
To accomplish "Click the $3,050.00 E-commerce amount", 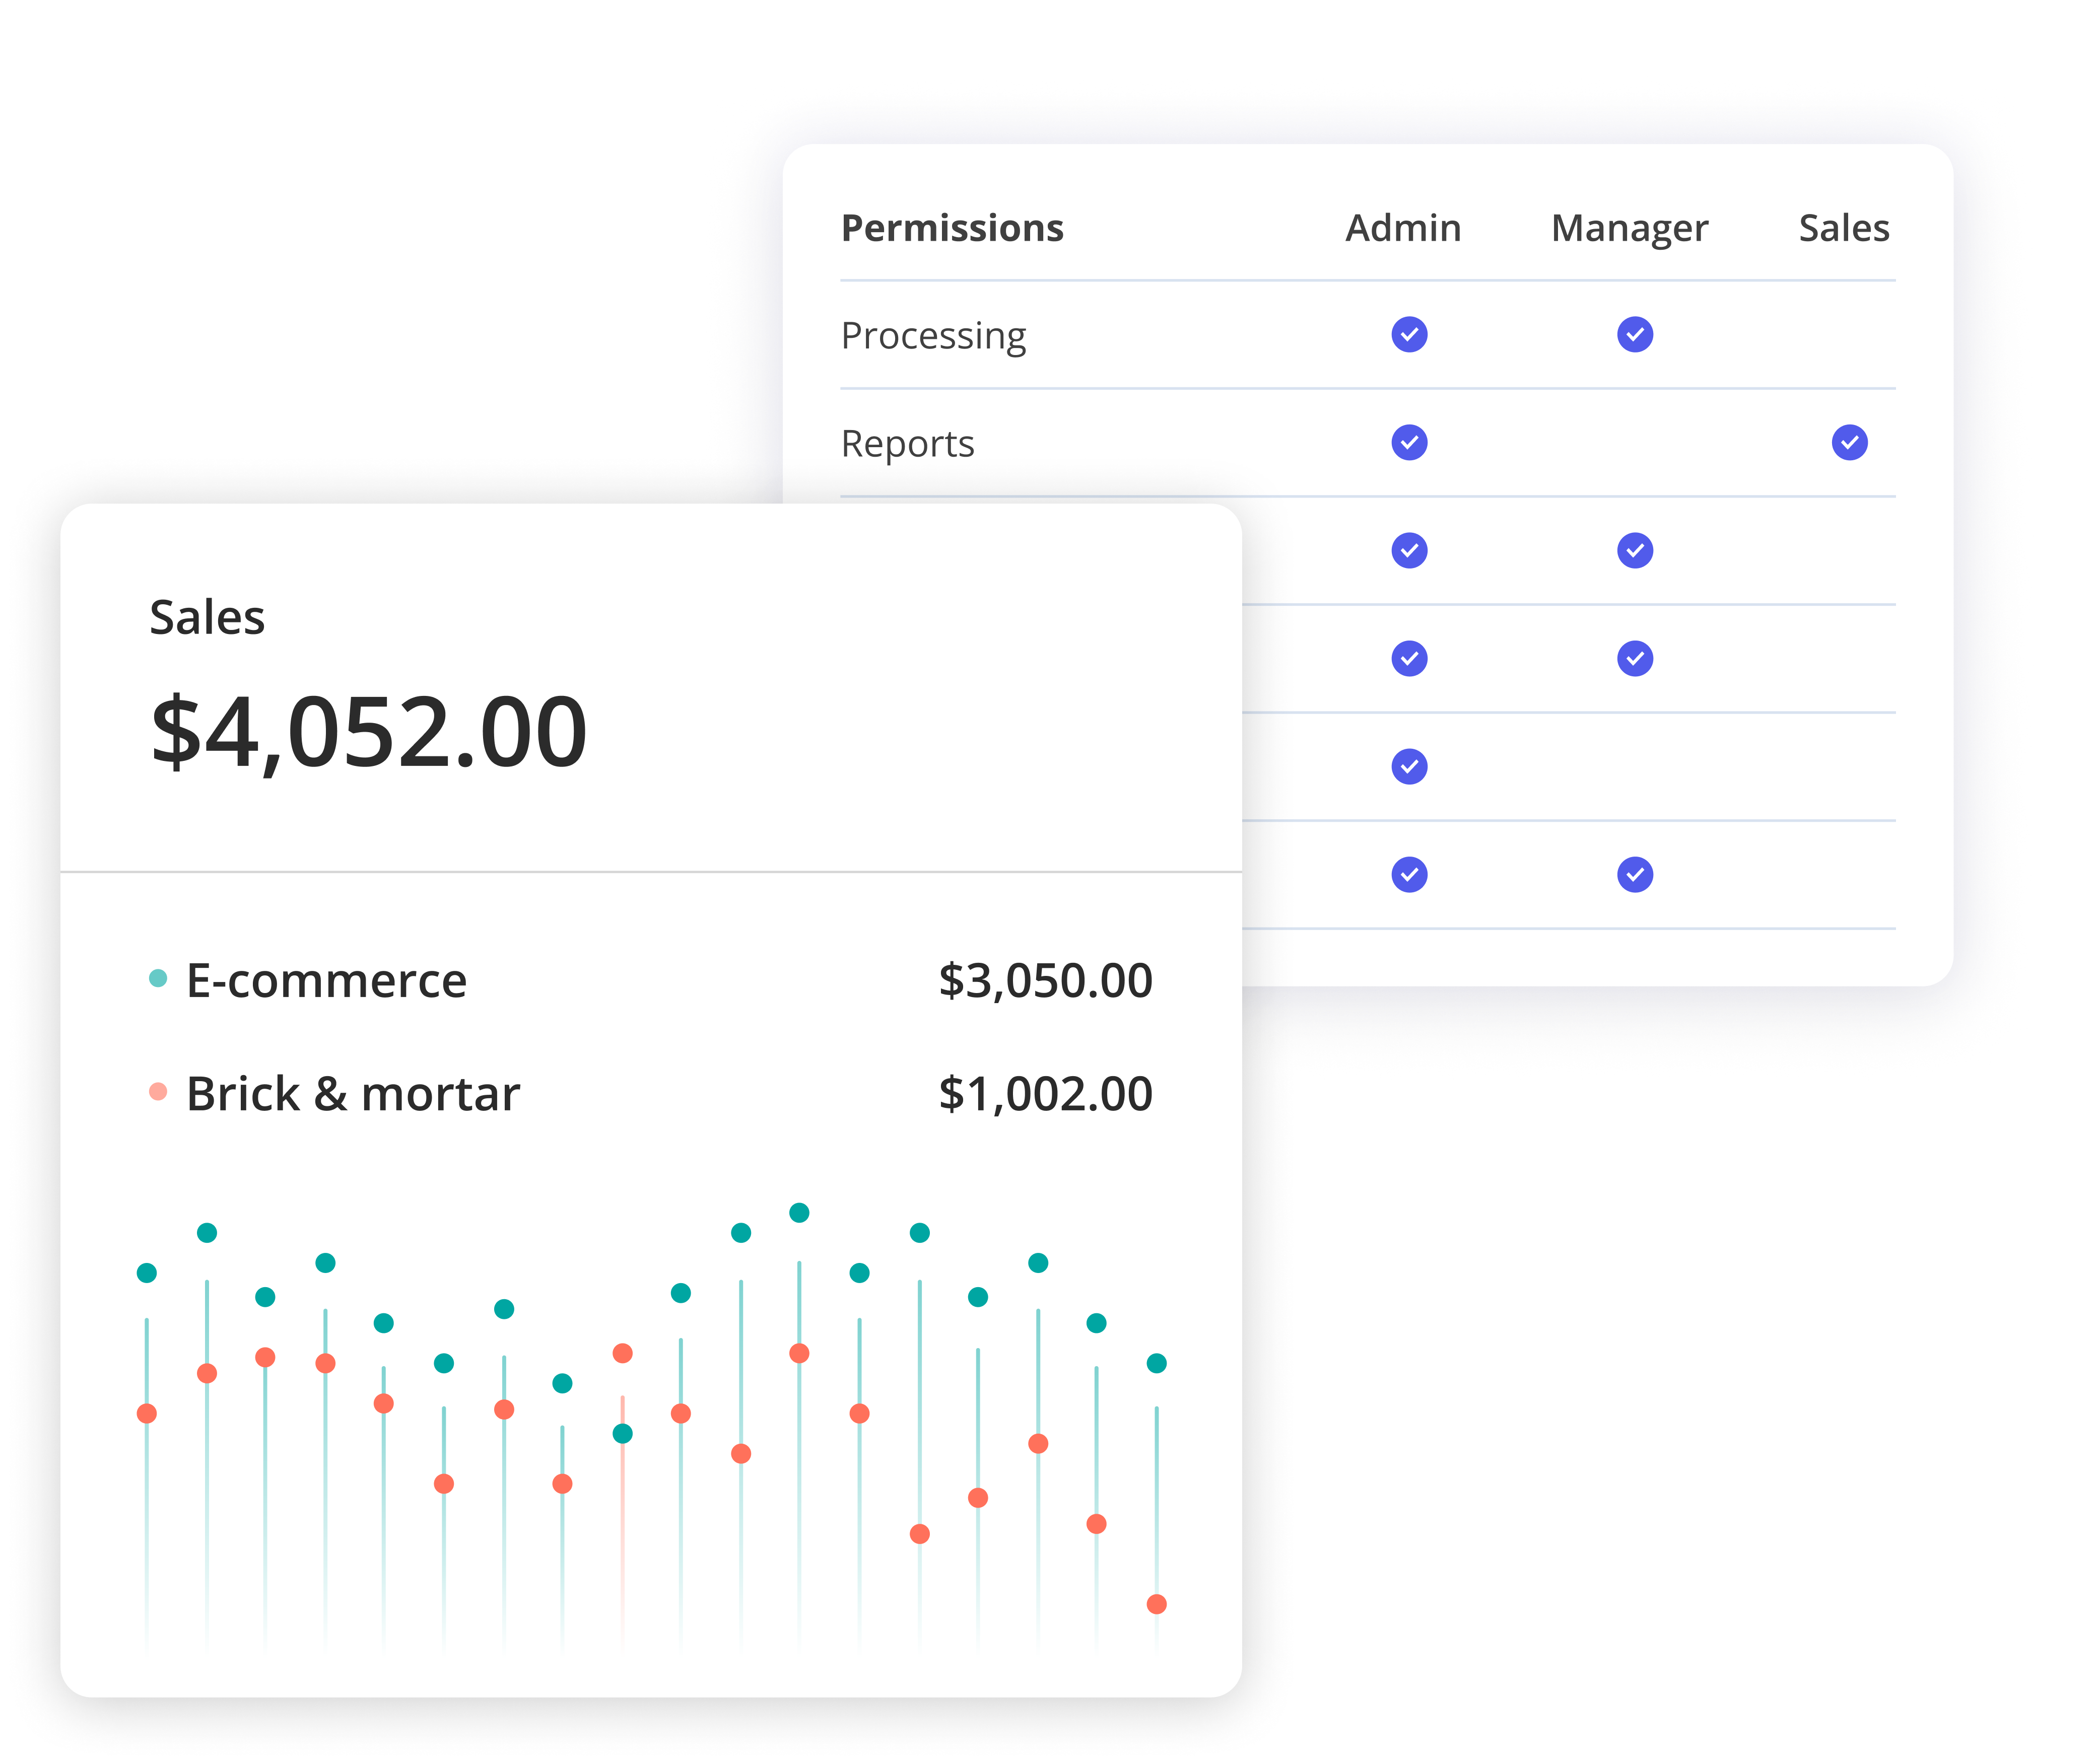I will pos(1046,980).
